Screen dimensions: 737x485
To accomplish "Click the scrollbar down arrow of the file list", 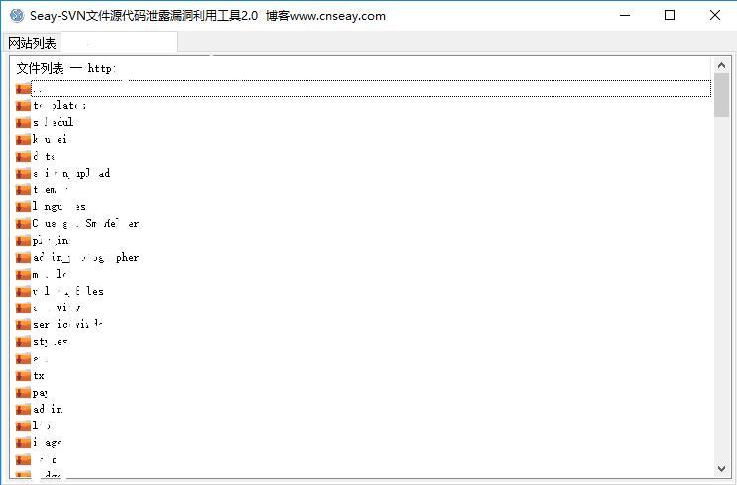I will pos(721,468).
